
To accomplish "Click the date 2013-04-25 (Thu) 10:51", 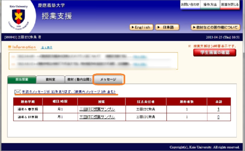I will pyautogui.click(x=223, y=37).
